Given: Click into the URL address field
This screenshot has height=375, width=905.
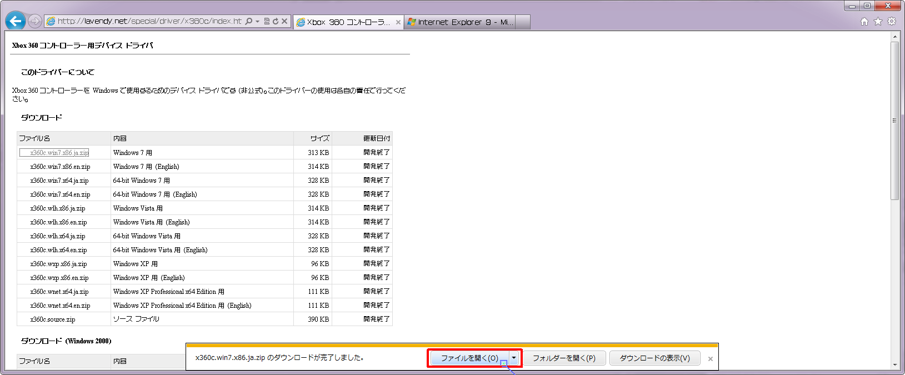Looking at the screenshot, I should point(149,21).
